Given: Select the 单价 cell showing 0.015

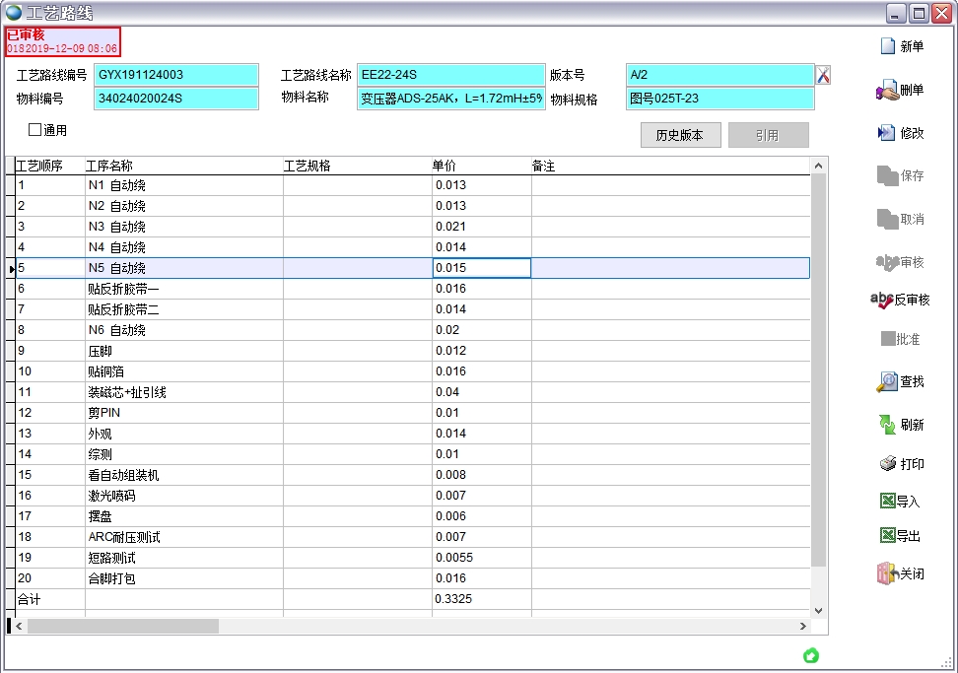Looking at the screenshot, I should coord(481,268).
